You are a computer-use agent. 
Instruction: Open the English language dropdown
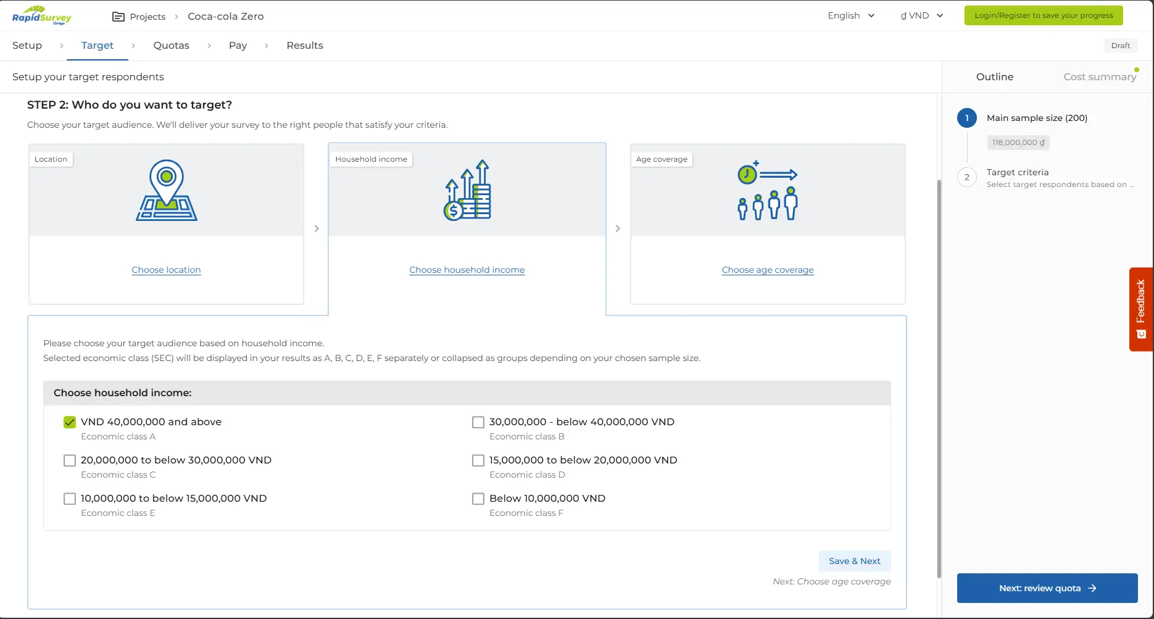[851, 15]
